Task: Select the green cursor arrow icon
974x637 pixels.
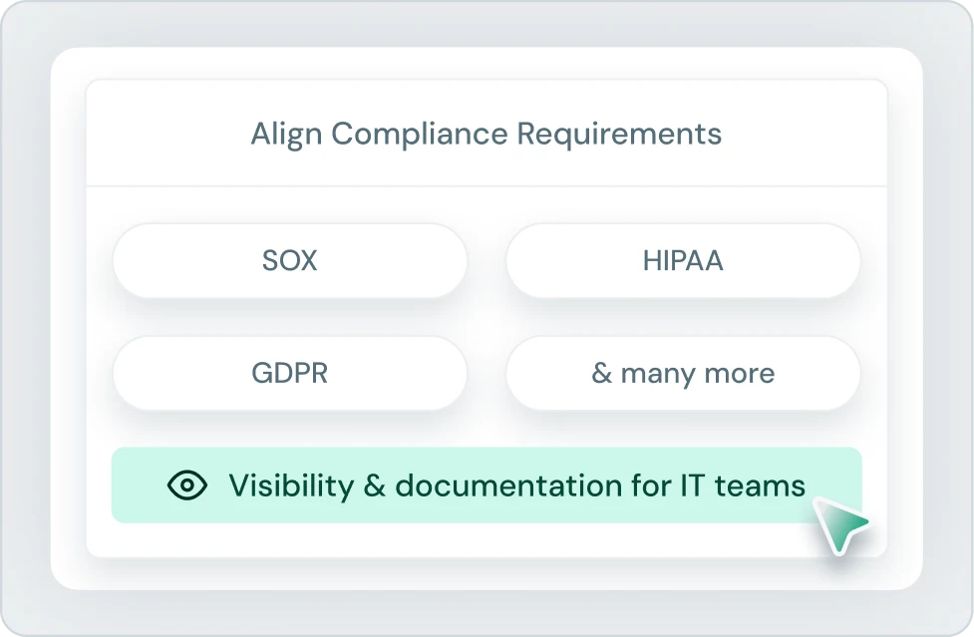Action: (842, 523)
